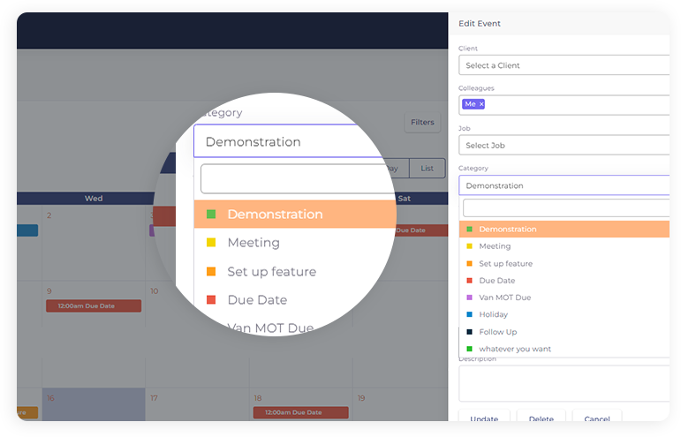Open the 12:00am Due Date event on day 18
The image size is (681, 437).
coord(300,412)
